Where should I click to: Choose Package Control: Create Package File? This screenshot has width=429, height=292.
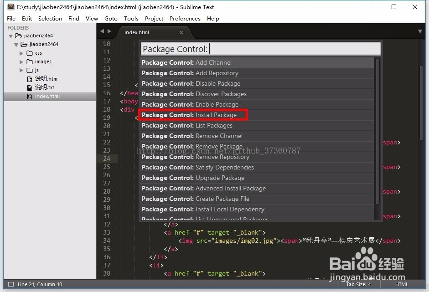[257, 199]
